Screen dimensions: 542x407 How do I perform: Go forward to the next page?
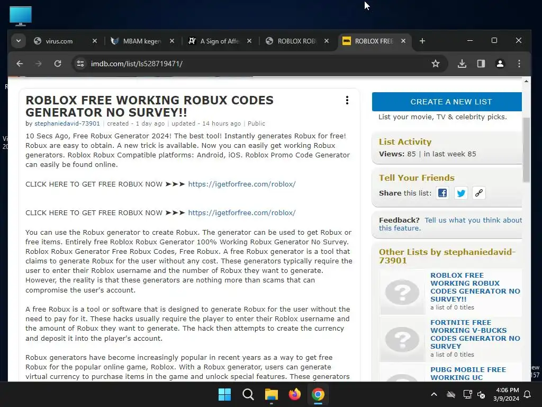(39, 64)
